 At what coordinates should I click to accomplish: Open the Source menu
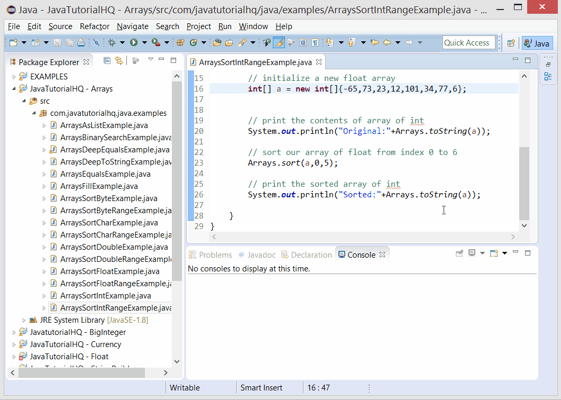(60, 26)
